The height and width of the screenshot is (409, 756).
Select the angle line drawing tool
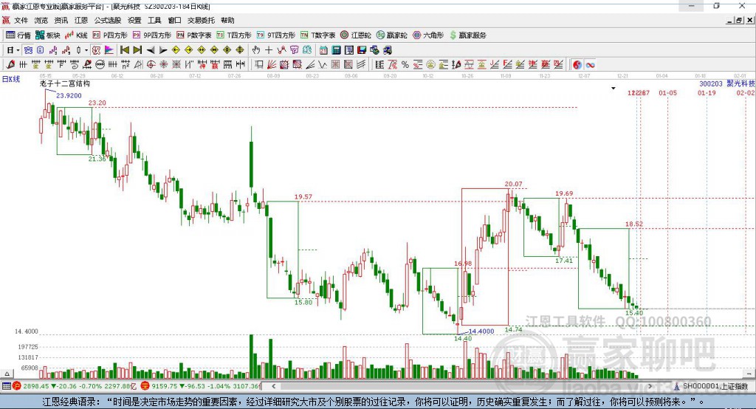[x=310, y=65]
